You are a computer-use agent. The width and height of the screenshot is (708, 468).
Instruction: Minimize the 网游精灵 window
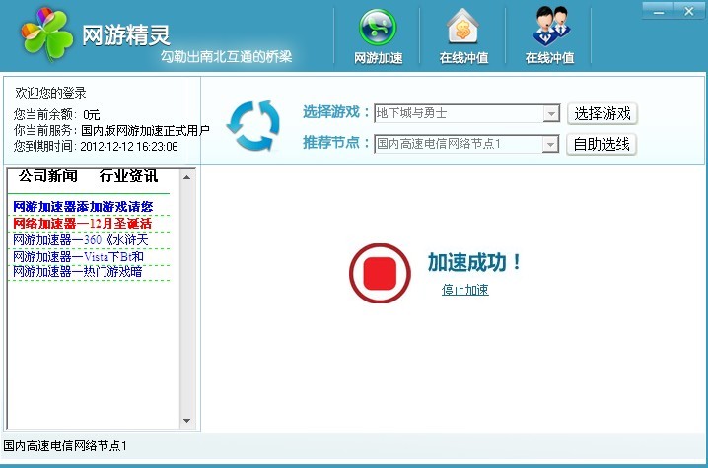tap(659, 11)
